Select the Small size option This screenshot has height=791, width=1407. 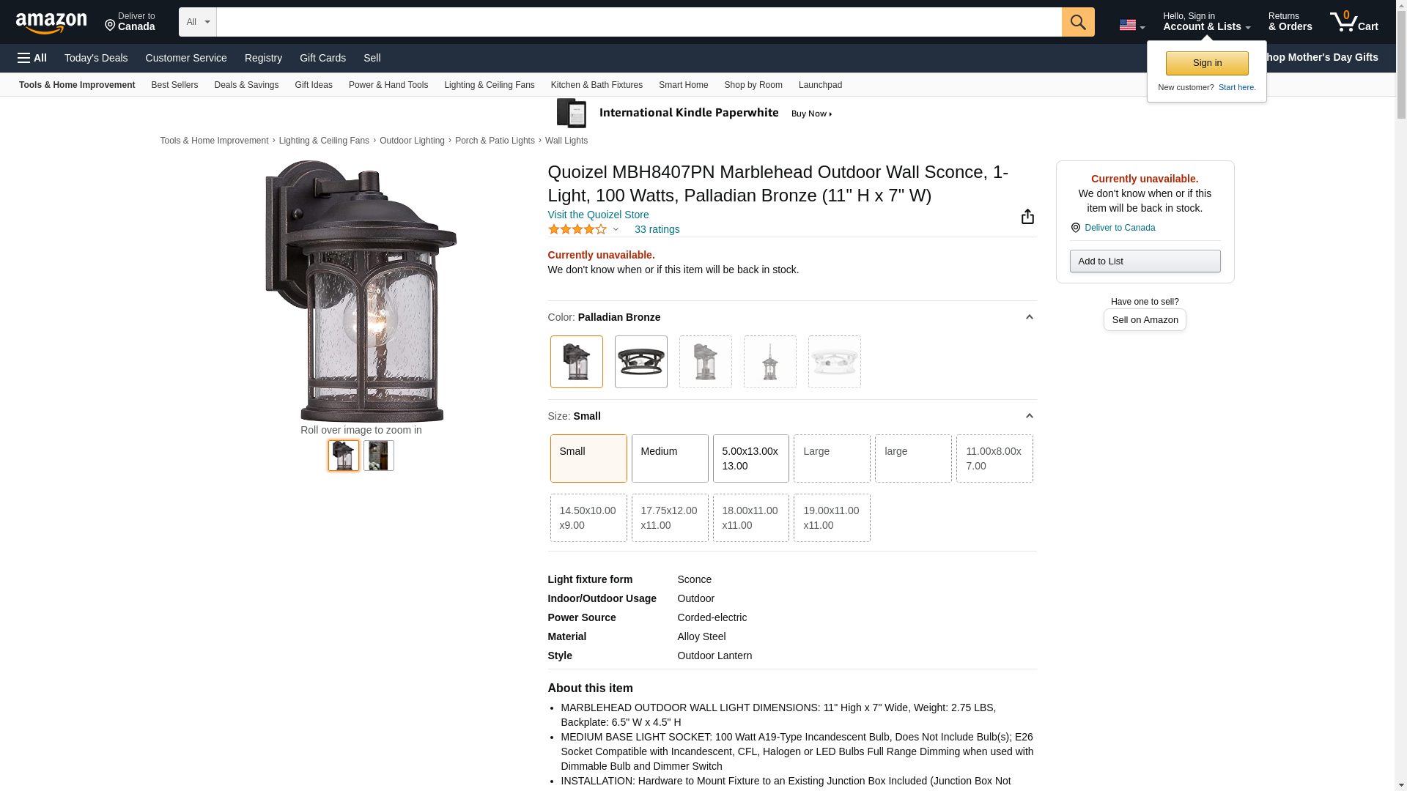point(588,458)
